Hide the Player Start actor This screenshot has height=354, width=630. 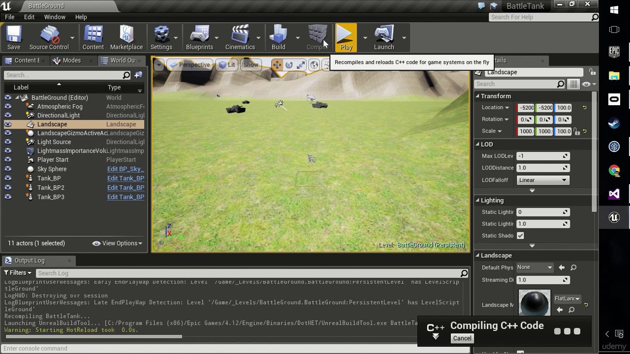8,160
